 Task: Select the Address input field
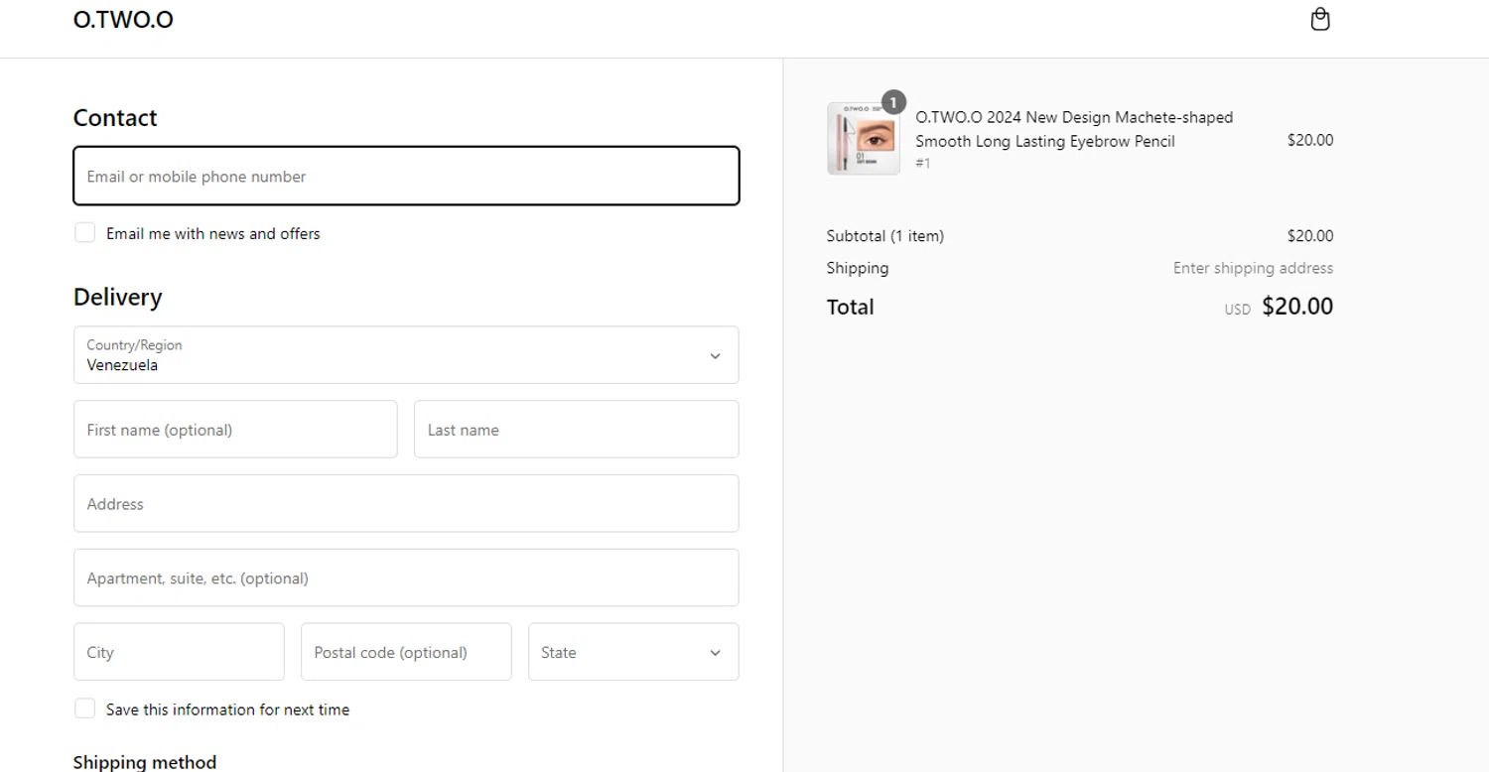pyautogui.click(x=406, y=504)
